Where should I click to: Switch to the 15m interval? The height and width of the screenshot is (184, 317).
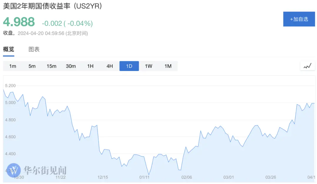pyautogui.click(x=51, y=66)
